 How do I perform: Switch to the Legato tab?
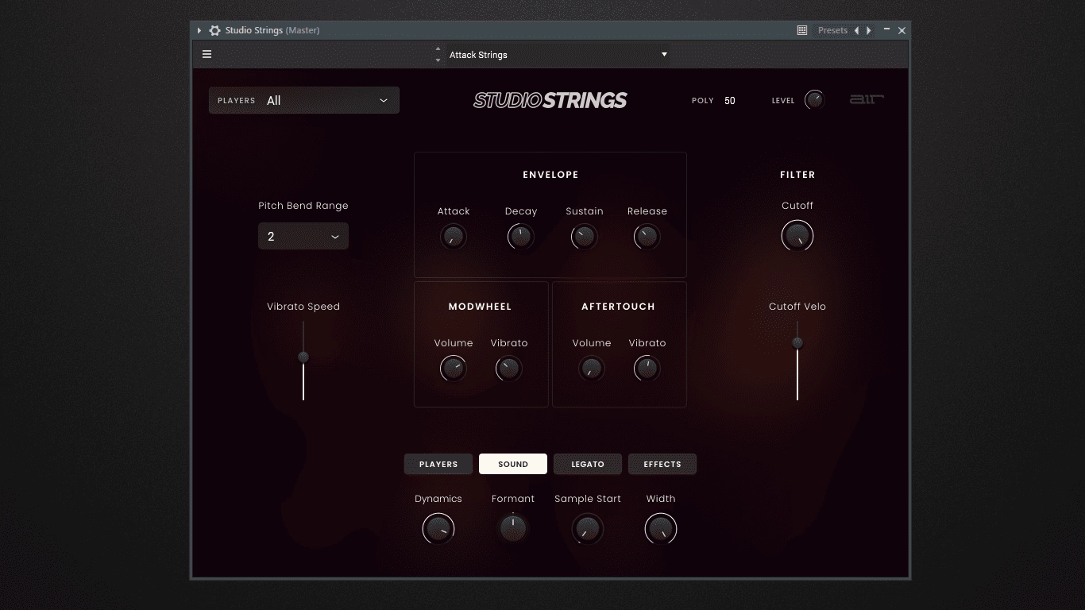click(588, 464)
